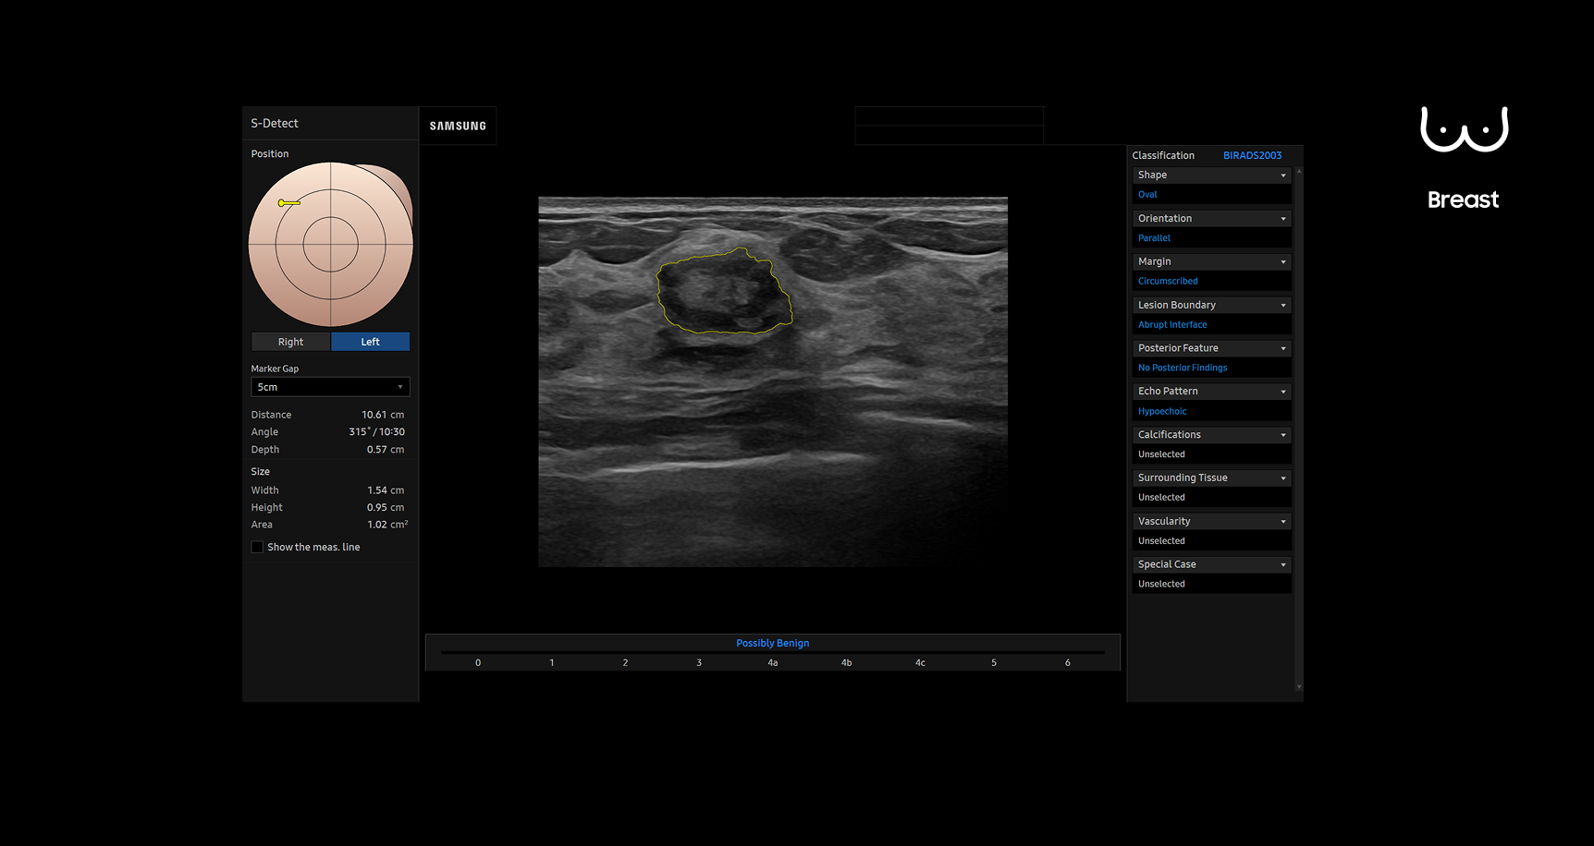Image resolution: width=1594 pixels, height=846 pixels.
Task: Open the Echo Pattern dropdown
Action: (x=1211, y=392)
